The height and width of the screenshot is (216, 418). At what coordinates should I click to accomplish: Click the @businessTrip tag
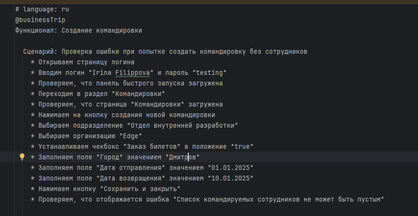40,20
